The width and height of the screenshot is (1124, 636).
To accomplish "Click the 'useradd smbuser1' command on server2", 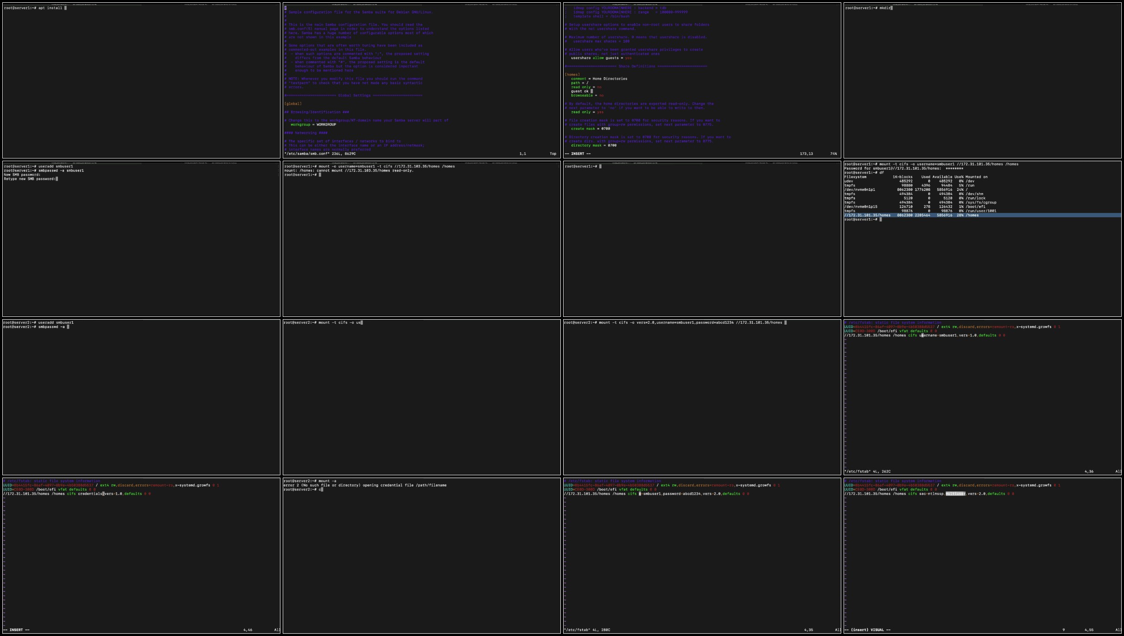I will [56, 322].
